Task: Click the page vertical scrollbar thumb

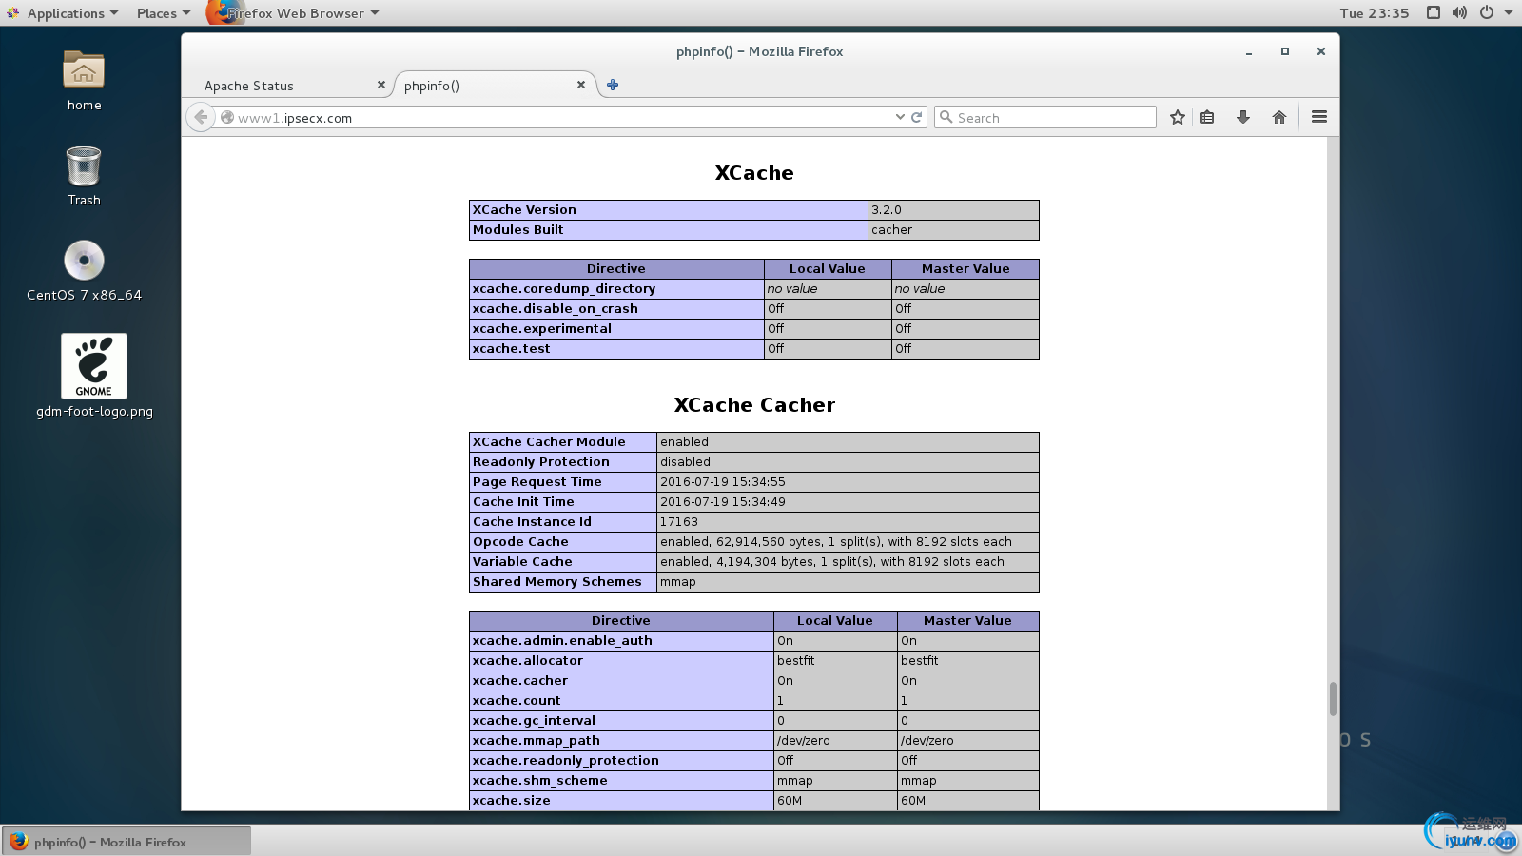Action: point(1333,698)
